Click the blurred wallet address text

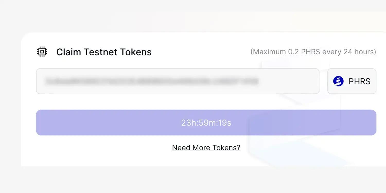(x=152, y=82)
